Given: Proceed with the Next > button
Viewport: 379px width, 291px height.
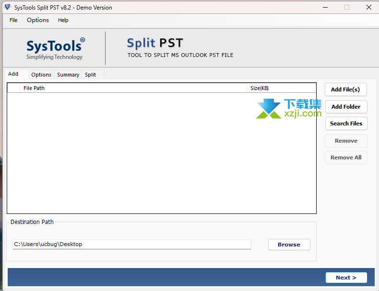Looking at the screenshot, I should (x=346, y=278).
